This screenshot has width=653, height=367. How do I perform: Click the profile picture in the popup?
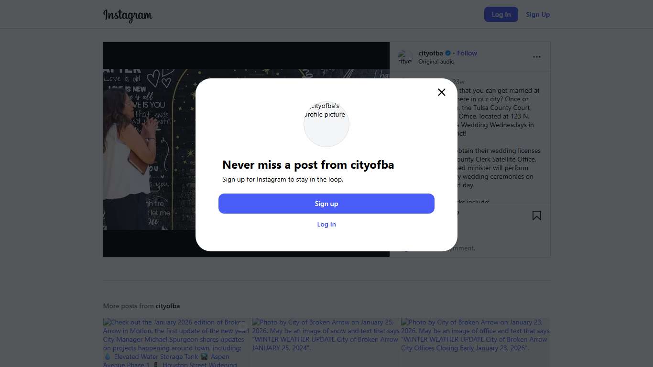[x=326, y=124]
